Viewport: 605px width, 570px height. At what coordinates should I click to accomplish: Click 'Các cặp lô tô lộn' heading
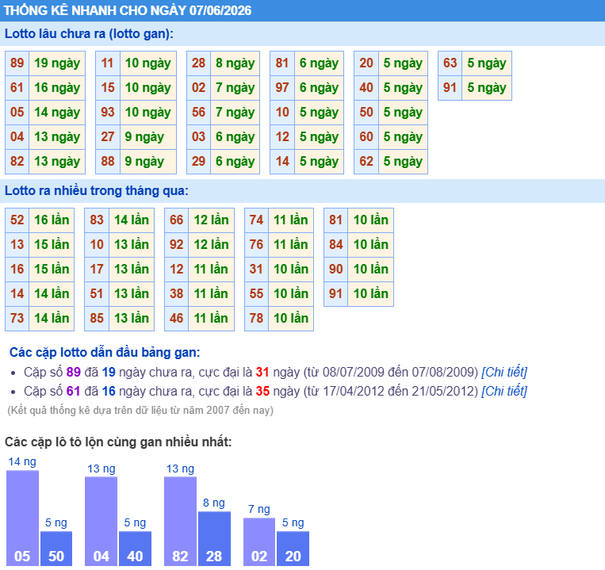(x=118, y=442)
